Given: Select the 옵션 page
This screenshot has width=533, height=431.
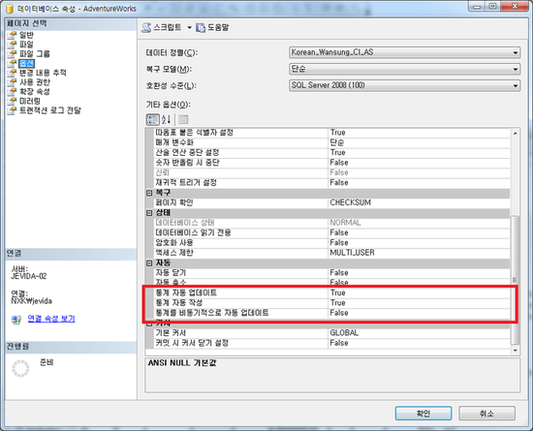Looking at the screenshot, I should (x=26, y=63).
